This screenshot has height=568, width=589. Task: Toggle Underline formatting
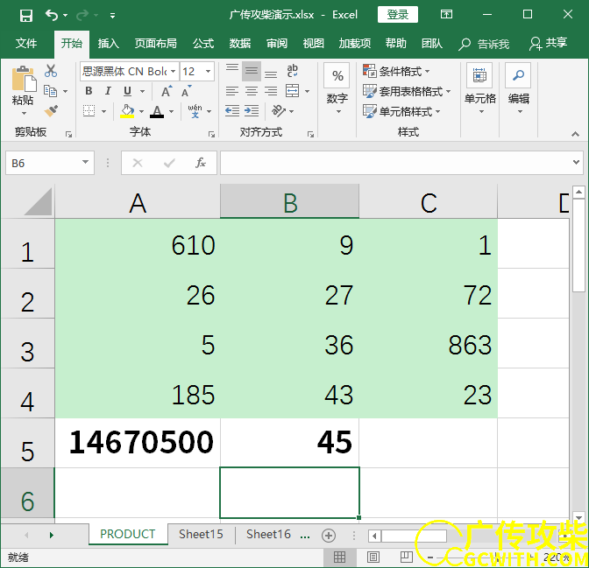(127, 91)
